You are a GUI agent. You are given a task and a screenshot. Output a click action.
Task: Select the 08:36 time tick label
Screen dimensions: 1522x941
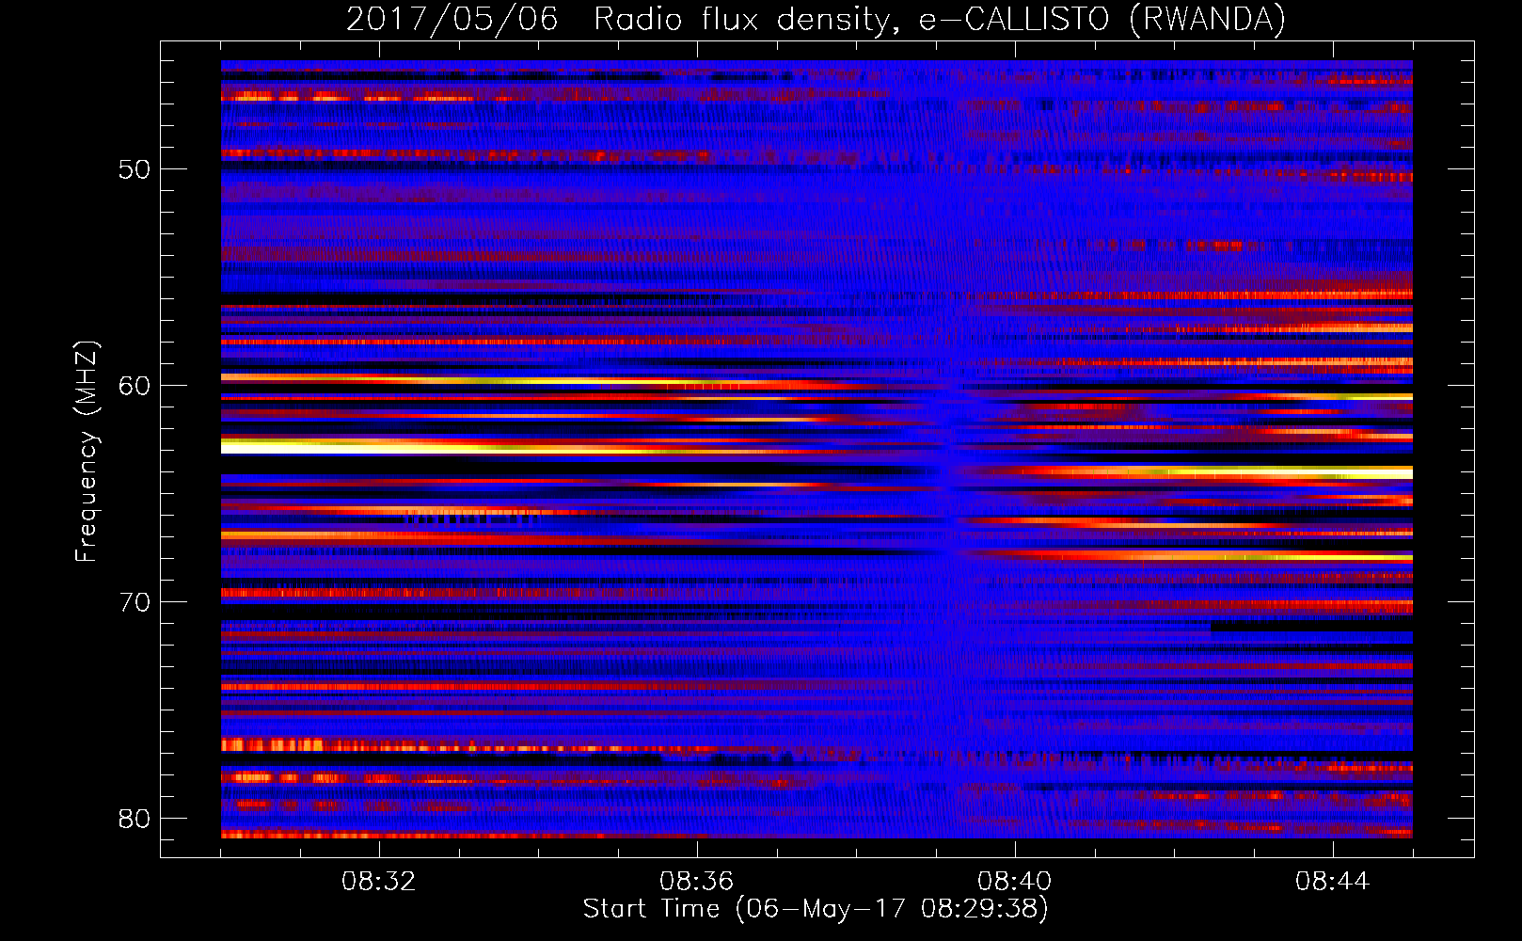click(x=697, y=882)
